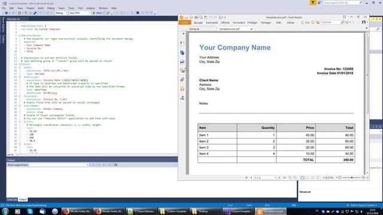This screenshot has height=215, width=383.
Task: Open the Analyze menu in Visual Studio
Action: [x=90, y=8]
